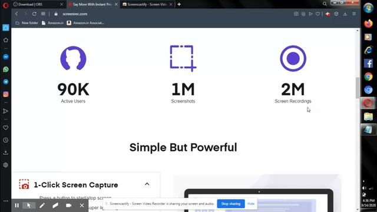
Task: Open Telegram in the Opera sidebar
Action: [6, 82]
